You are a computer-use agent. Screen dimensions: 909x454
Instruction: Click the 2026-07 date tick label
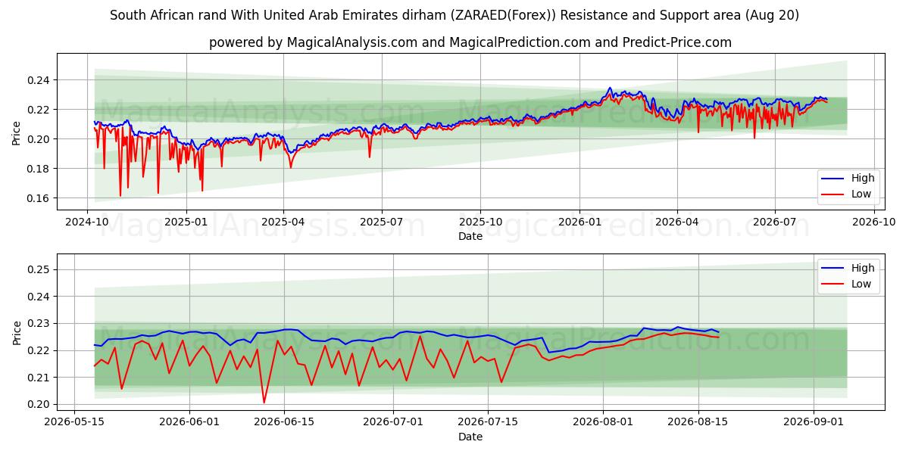click(x=774, y=222)
